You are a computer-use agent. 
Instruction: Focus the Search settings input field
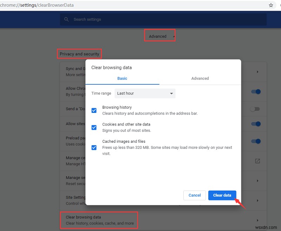[x=163, y=19]
